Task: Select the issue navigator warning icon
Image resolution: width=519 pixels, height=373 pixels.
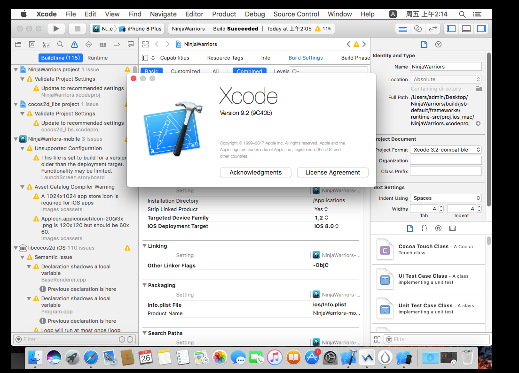Action: click(74, 44)
